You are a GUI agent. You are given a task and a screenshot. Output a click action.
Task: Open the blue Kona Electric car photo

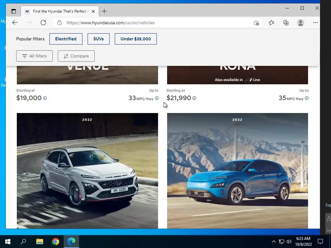point(238,171)
